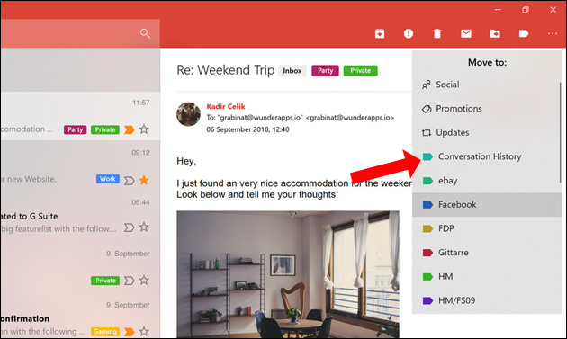567x339 pixels.
Task: Open the email mentioning new Website
Action: coord(80,166)
